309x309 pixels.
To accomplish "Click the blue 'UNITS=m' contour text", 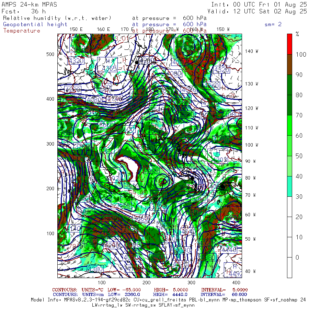I will (93, 295).
